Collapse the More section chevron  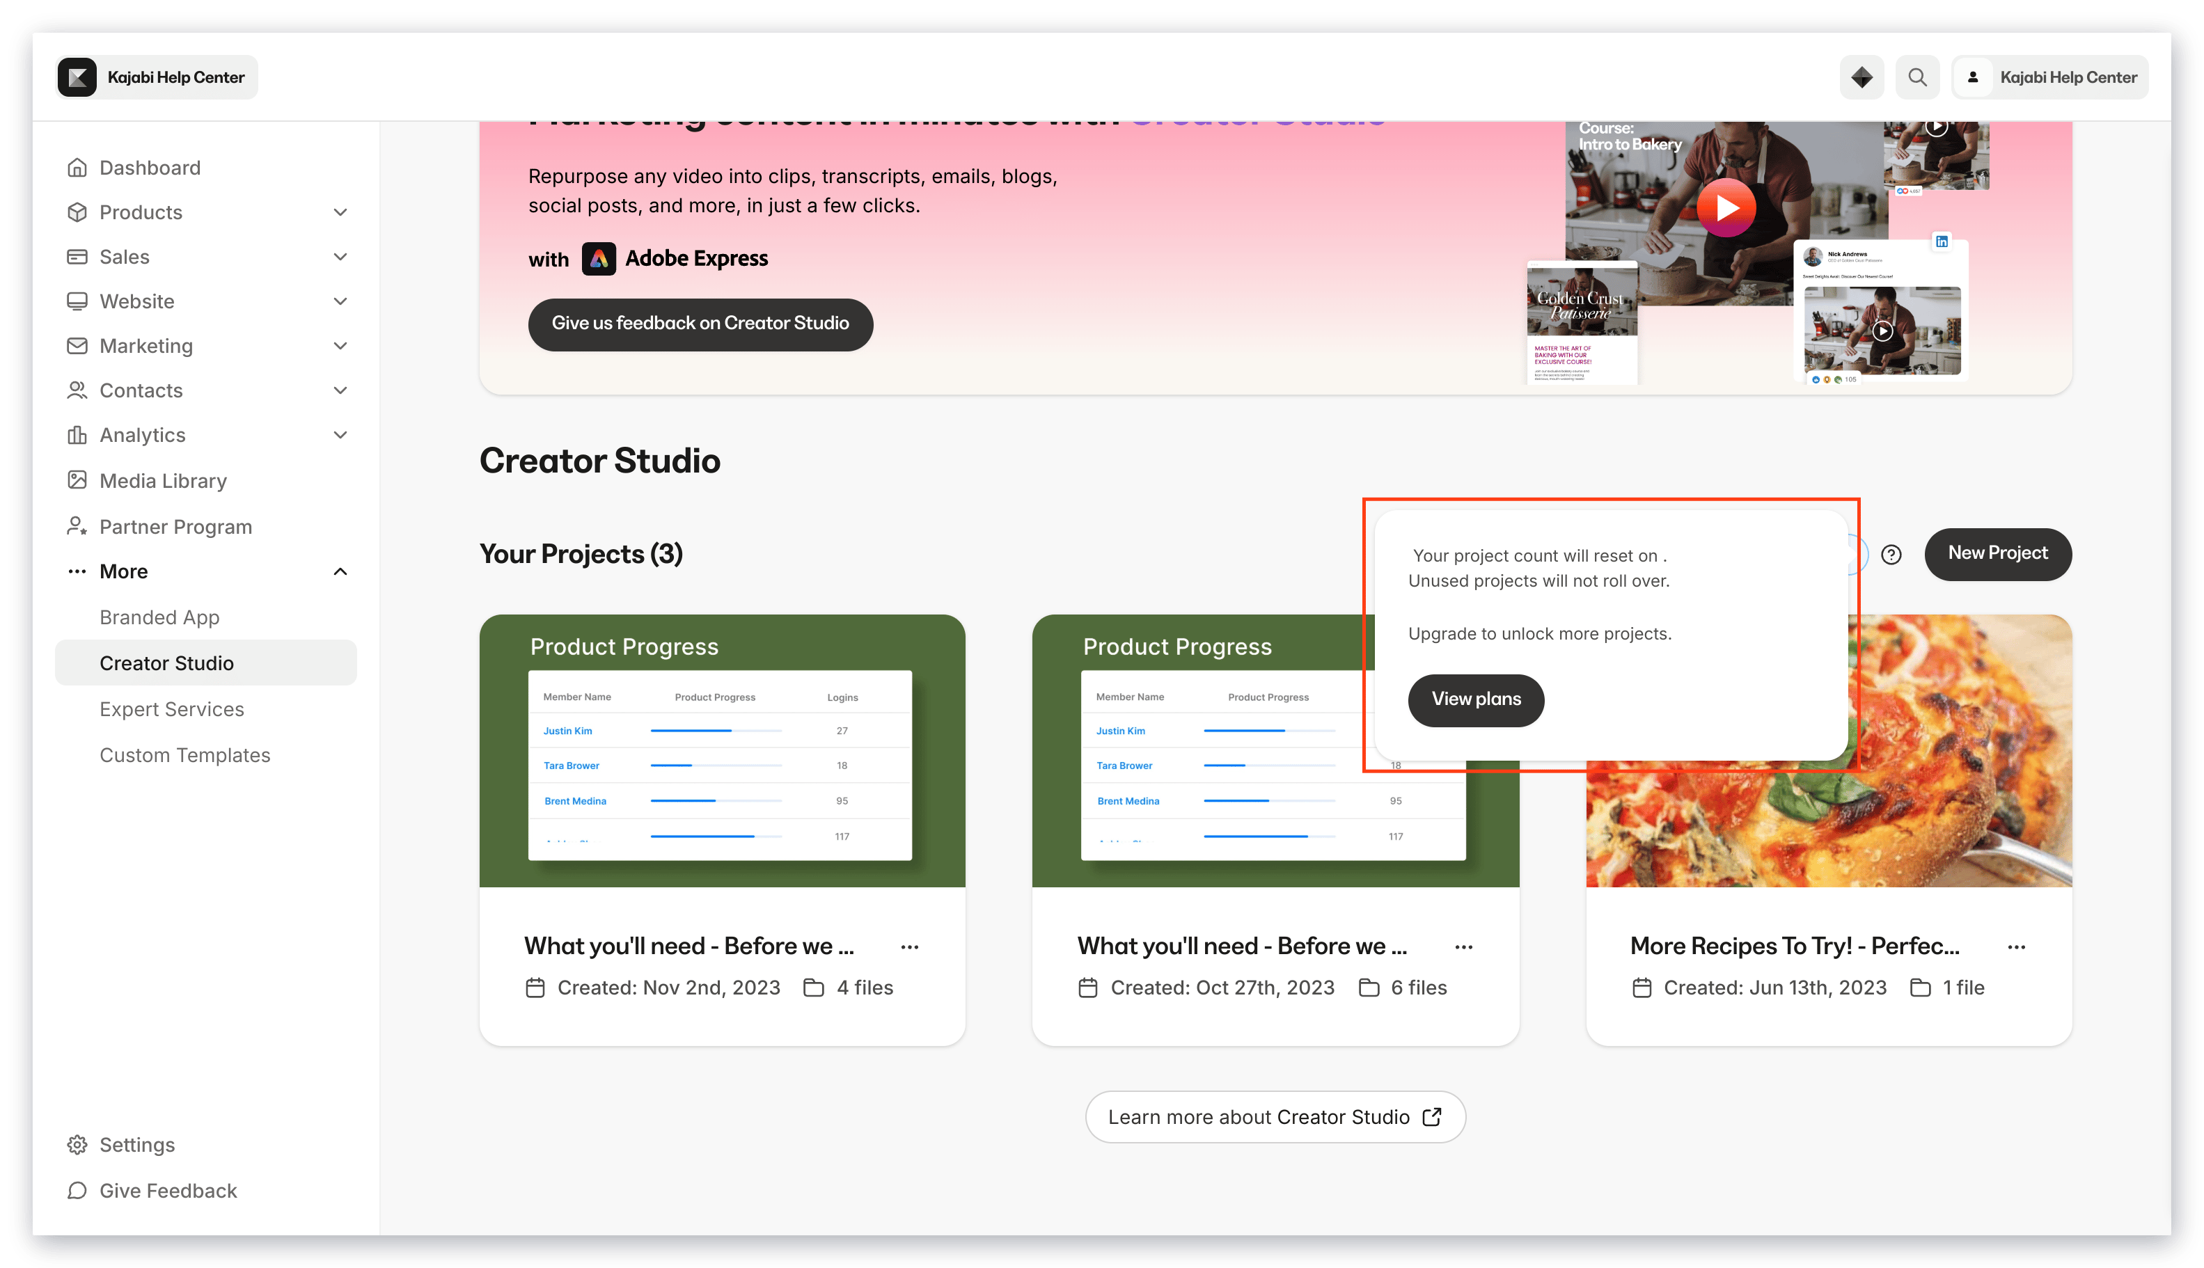pos(340,571)
